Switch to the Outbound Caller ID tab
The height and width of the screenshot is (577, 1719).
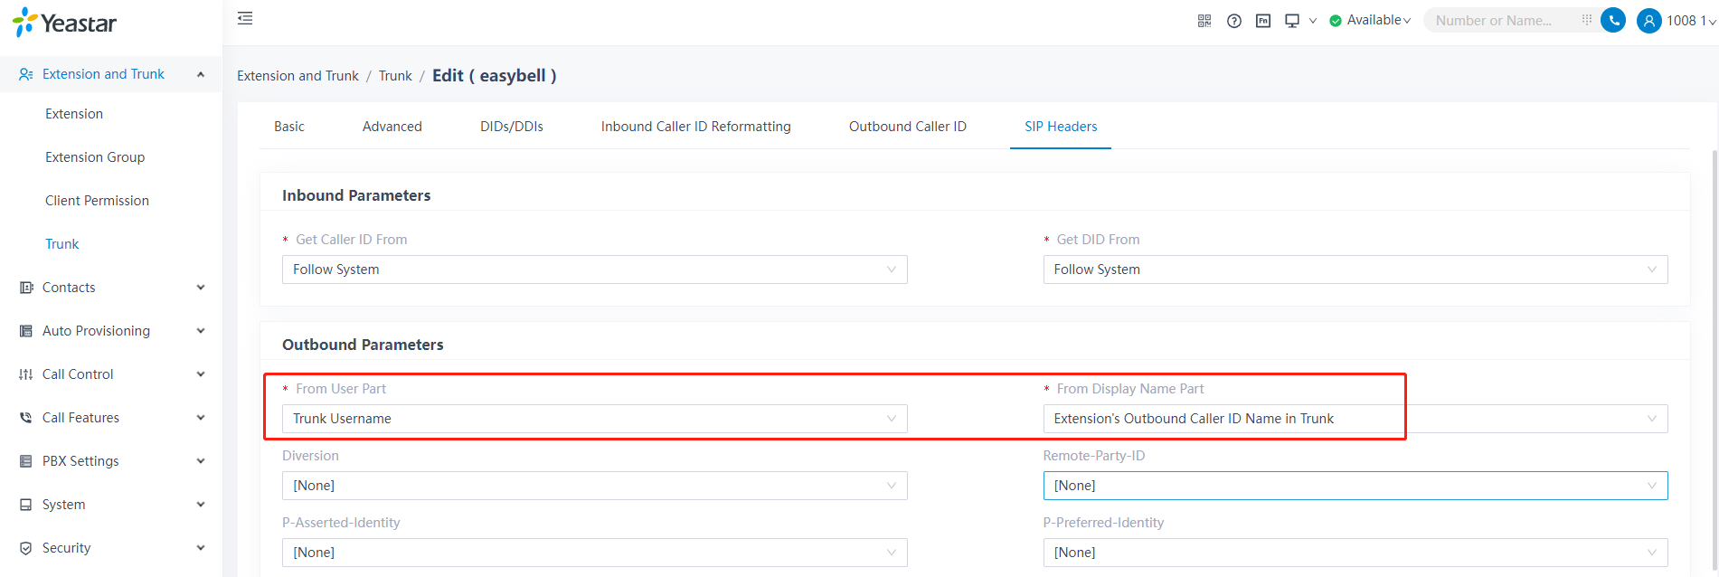coord(908,127)
